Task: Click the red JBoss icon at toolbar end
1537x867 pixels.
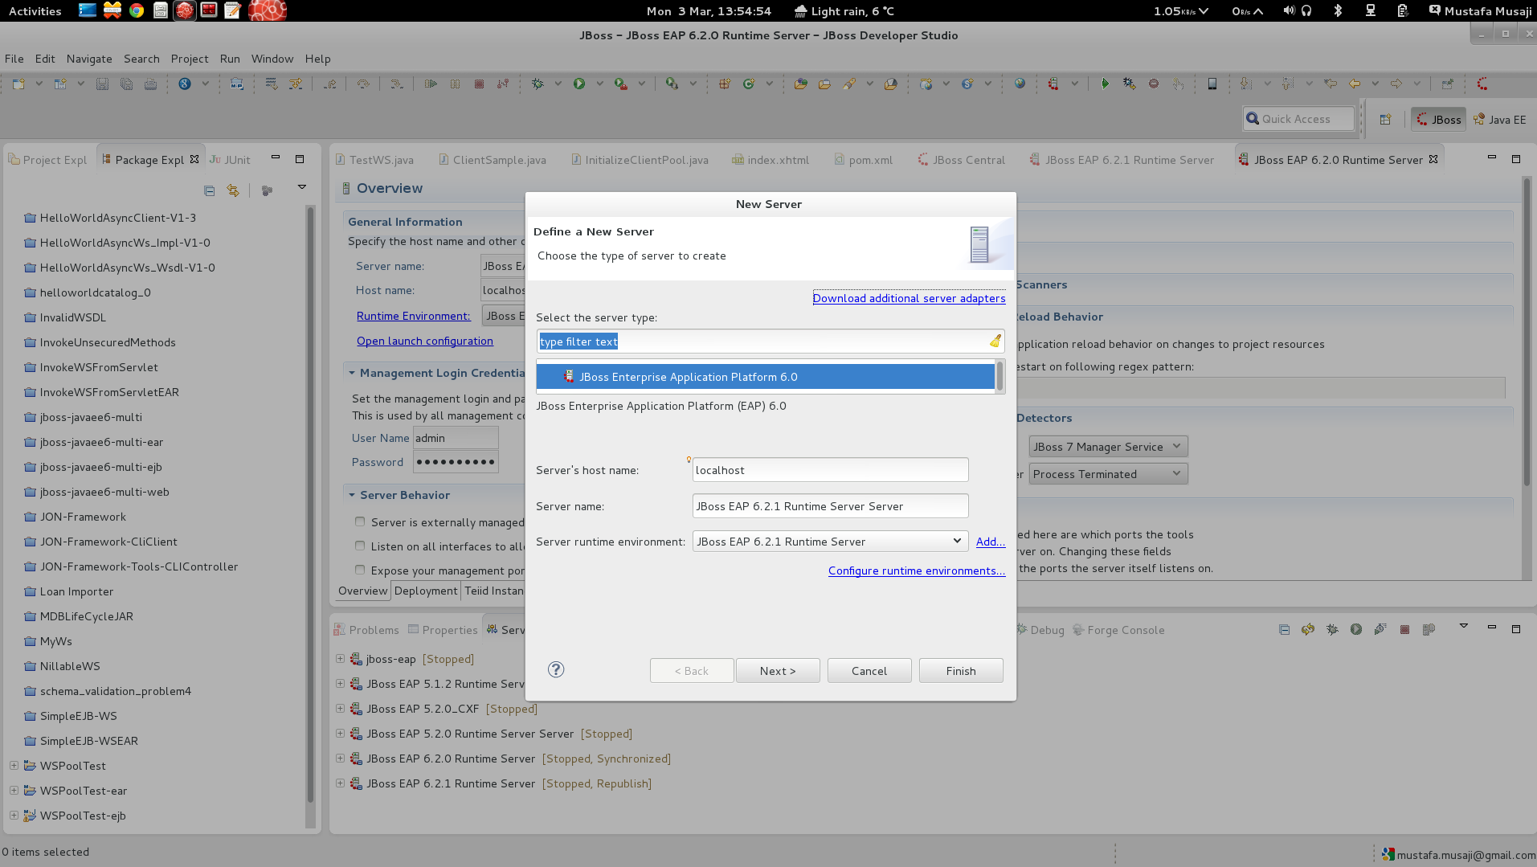Action: click(x=1482, y=84)
